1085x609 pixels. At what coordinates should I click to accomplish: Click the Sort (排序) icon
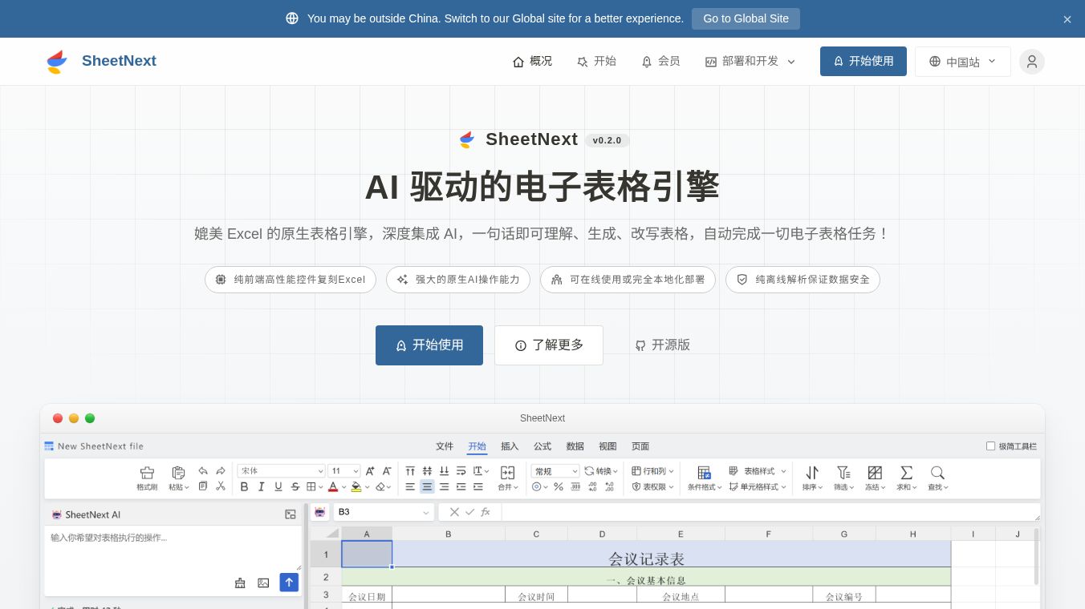point(812,473)
